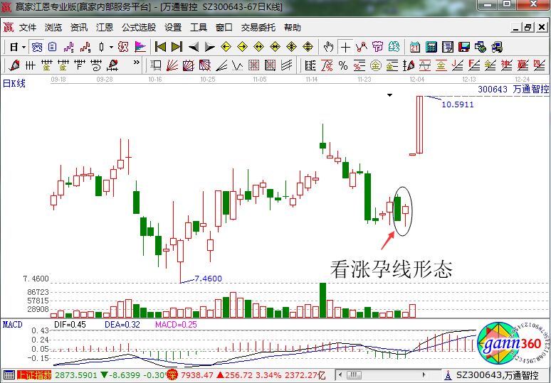Select the Gann fan lines tool
Screen dimensions: 551x383
point(172,65)
